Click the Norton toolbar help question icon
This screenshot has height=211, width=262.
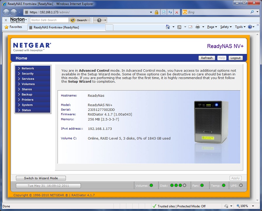tap(99, 20)
